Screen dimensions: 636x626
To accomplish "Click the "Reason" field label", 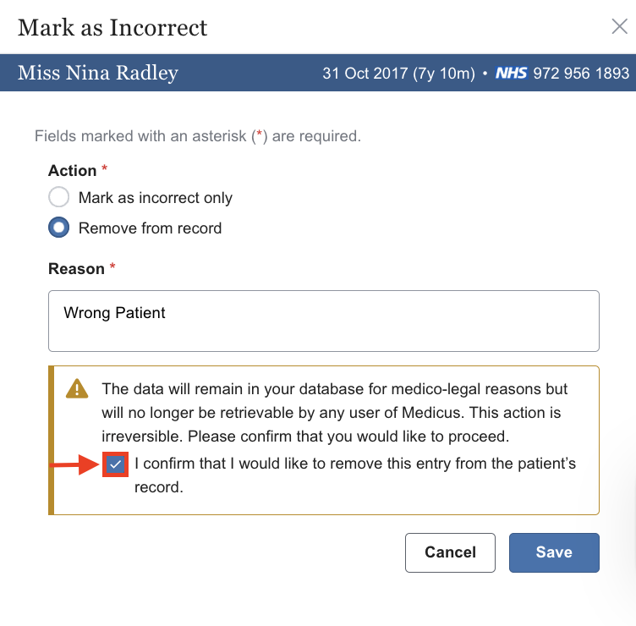I will tap(76, 268).
